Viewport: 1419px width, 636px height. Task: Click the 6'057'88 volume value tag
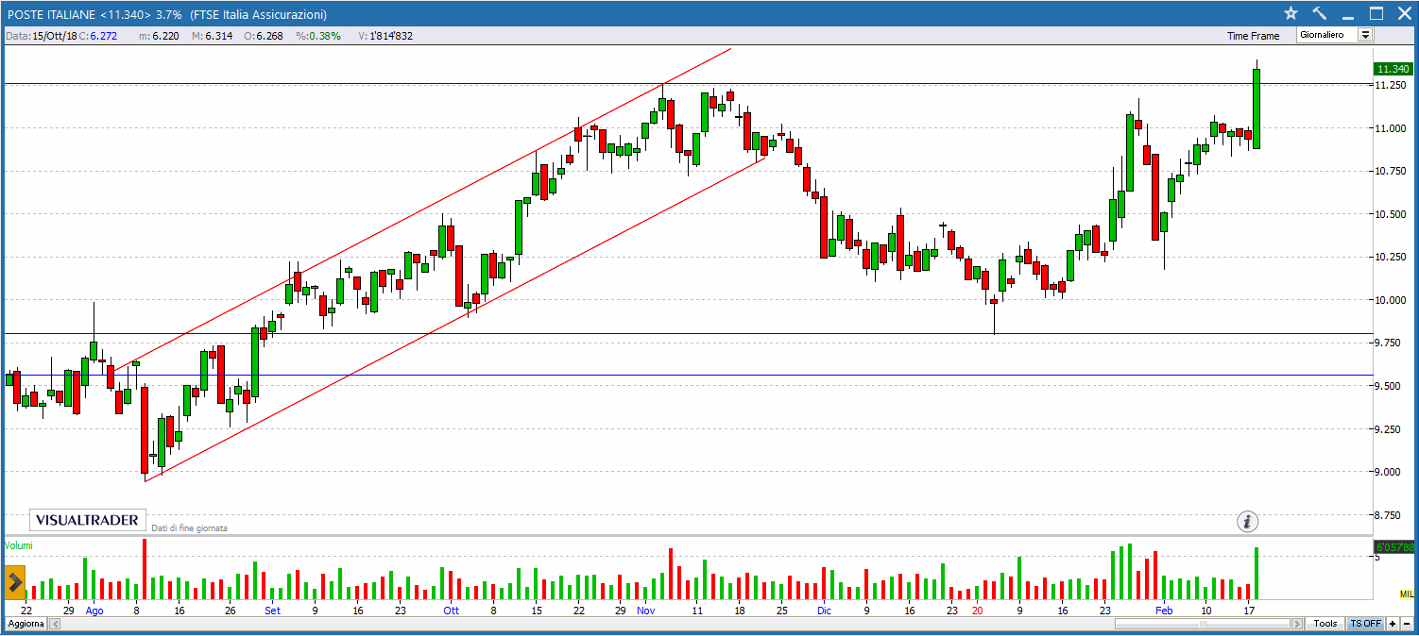pyautogui.click(x=1394, y=547)
